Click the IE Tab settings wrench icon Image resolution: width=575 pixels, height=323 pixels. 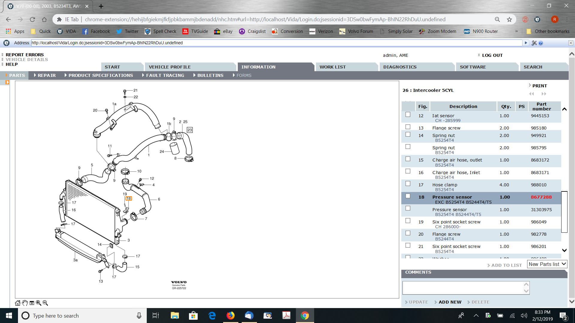point(534,43)
